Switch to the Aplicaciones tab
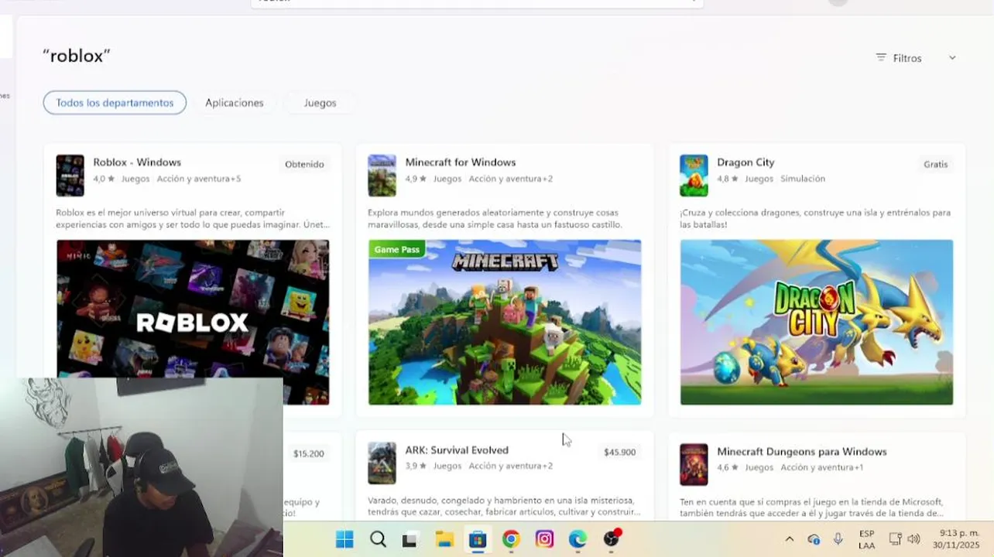 click(x=234, y=103)
